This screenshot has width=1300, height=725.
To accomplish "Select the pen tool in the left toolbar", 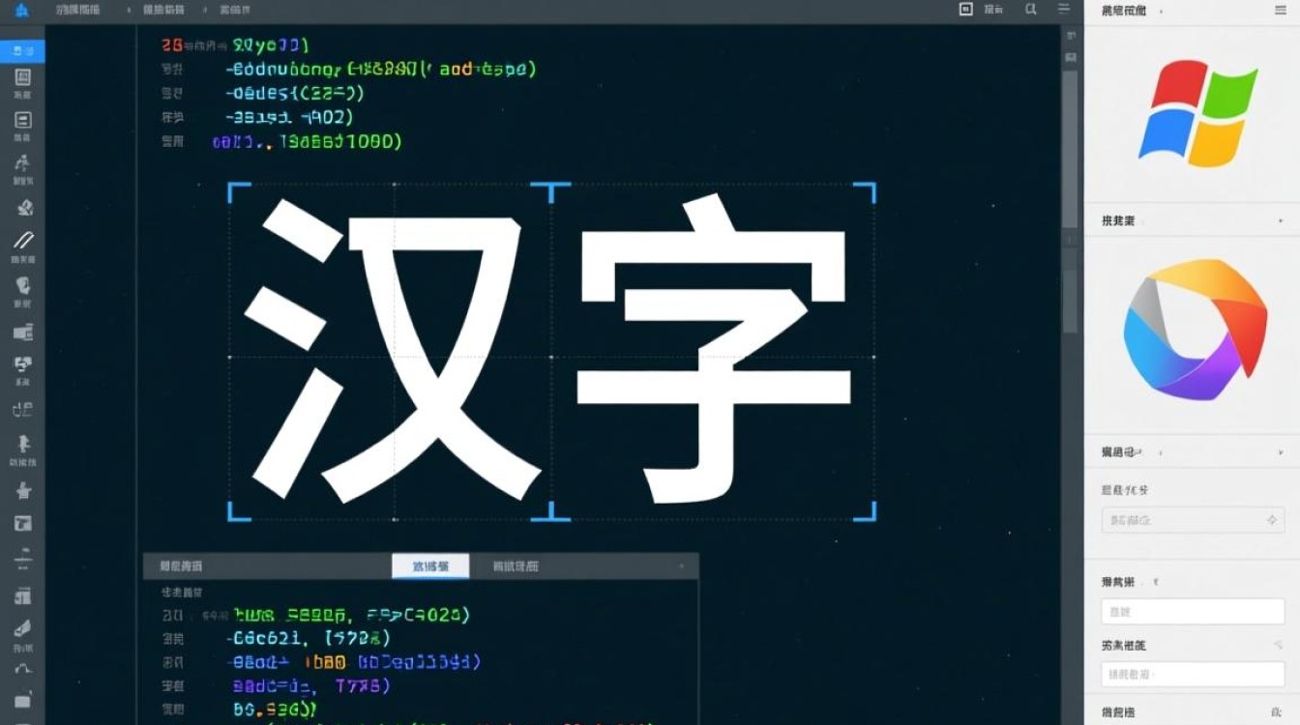I will (x=24, y=240).
